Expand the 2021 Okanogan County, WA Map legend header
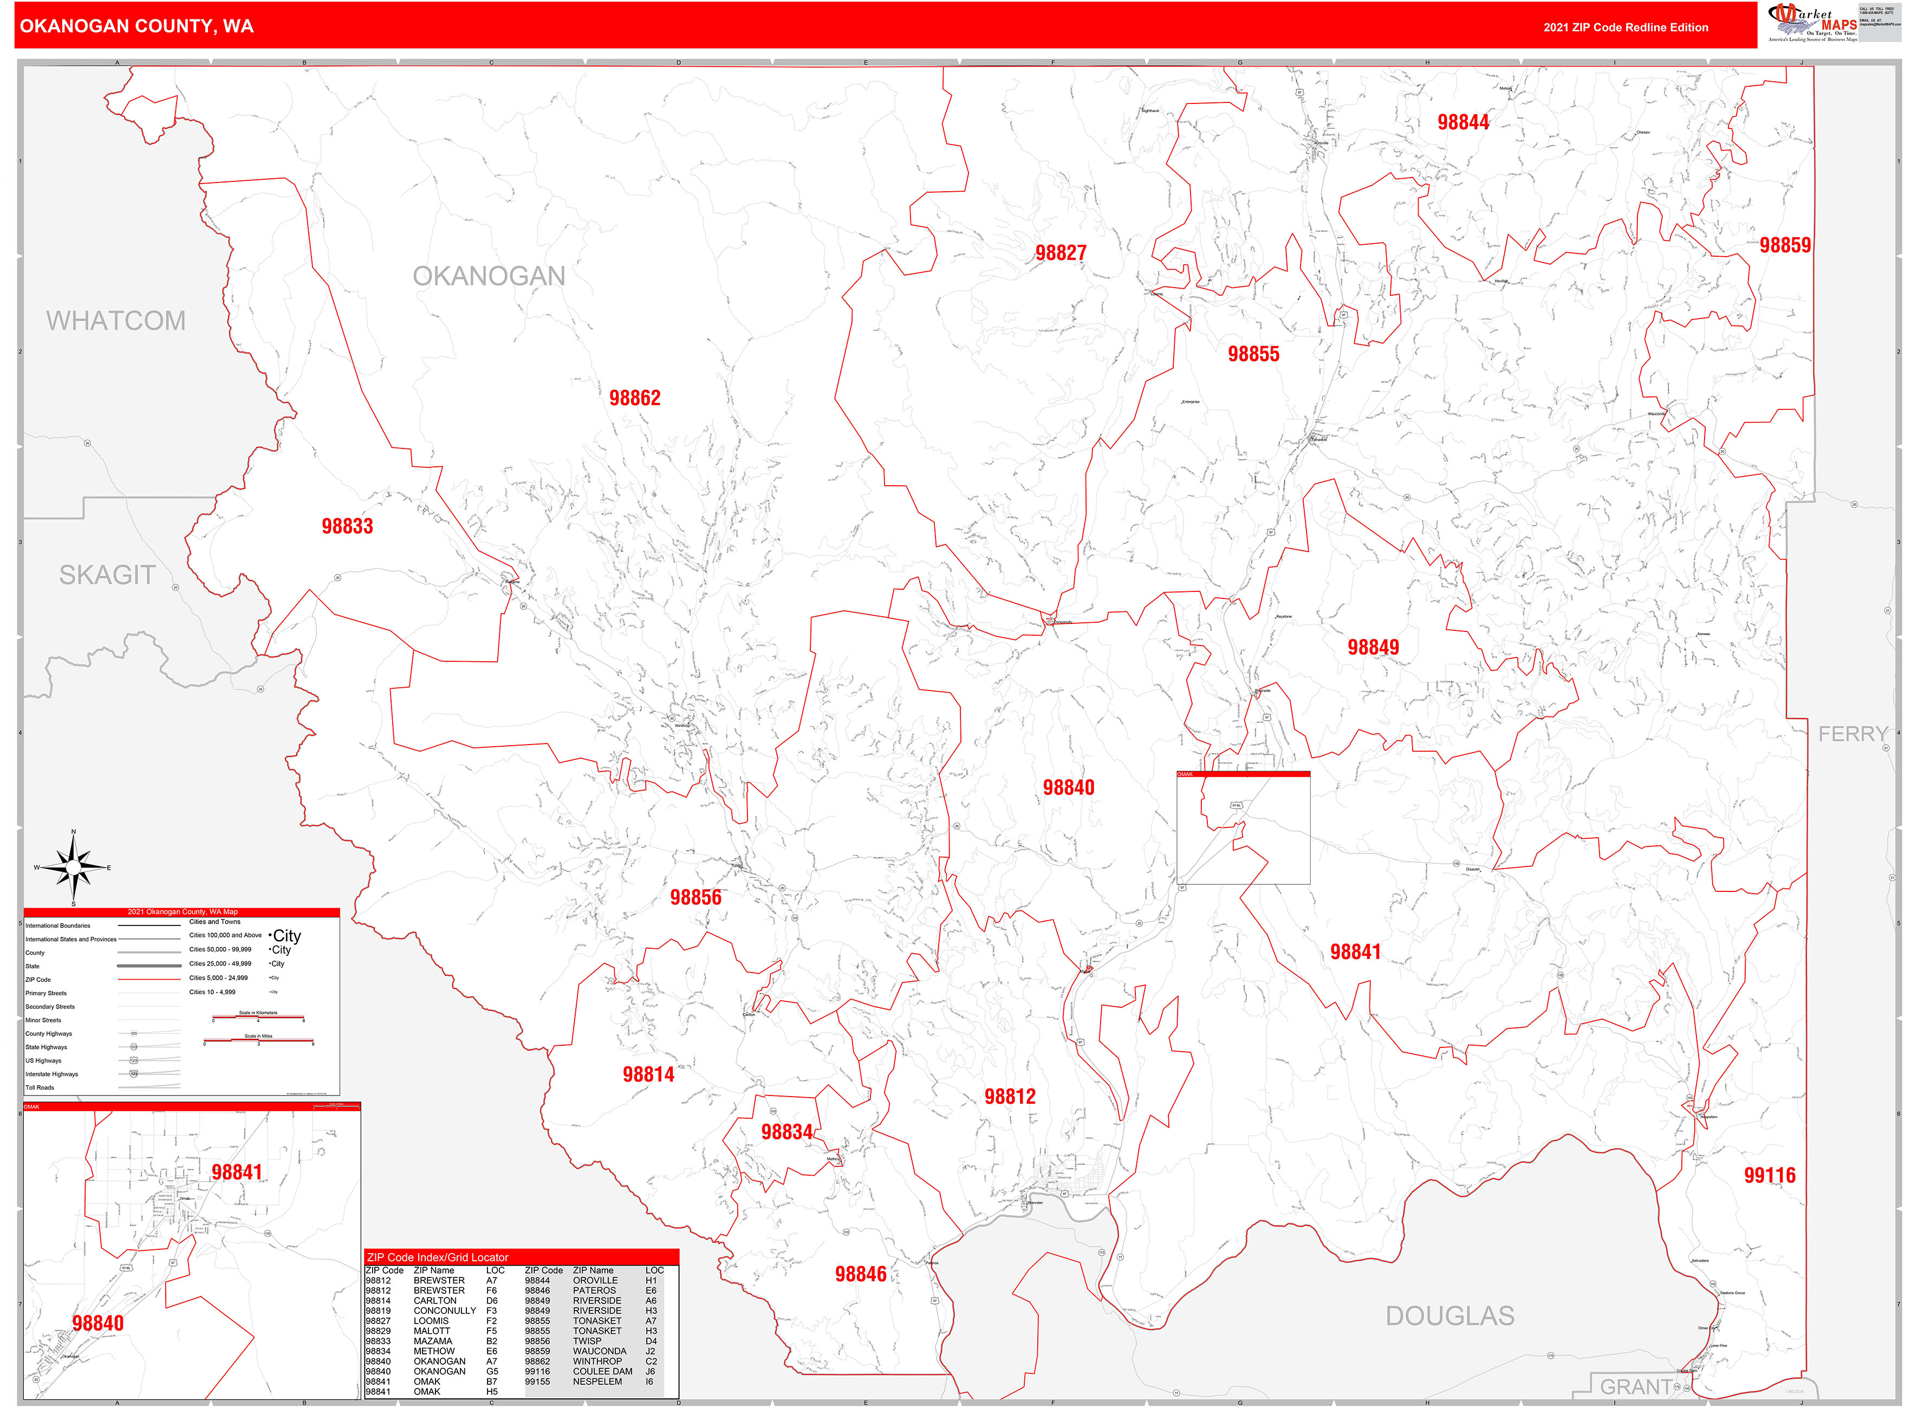 [183, 912]
